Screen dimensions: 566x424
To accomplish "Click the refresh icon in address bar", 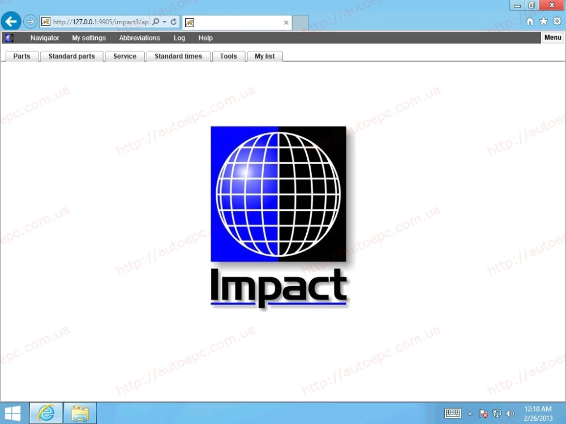I will tap(174, 22).
